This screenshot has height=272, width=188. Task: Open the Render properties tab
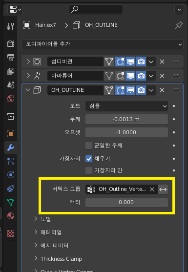tap(11, 43)
